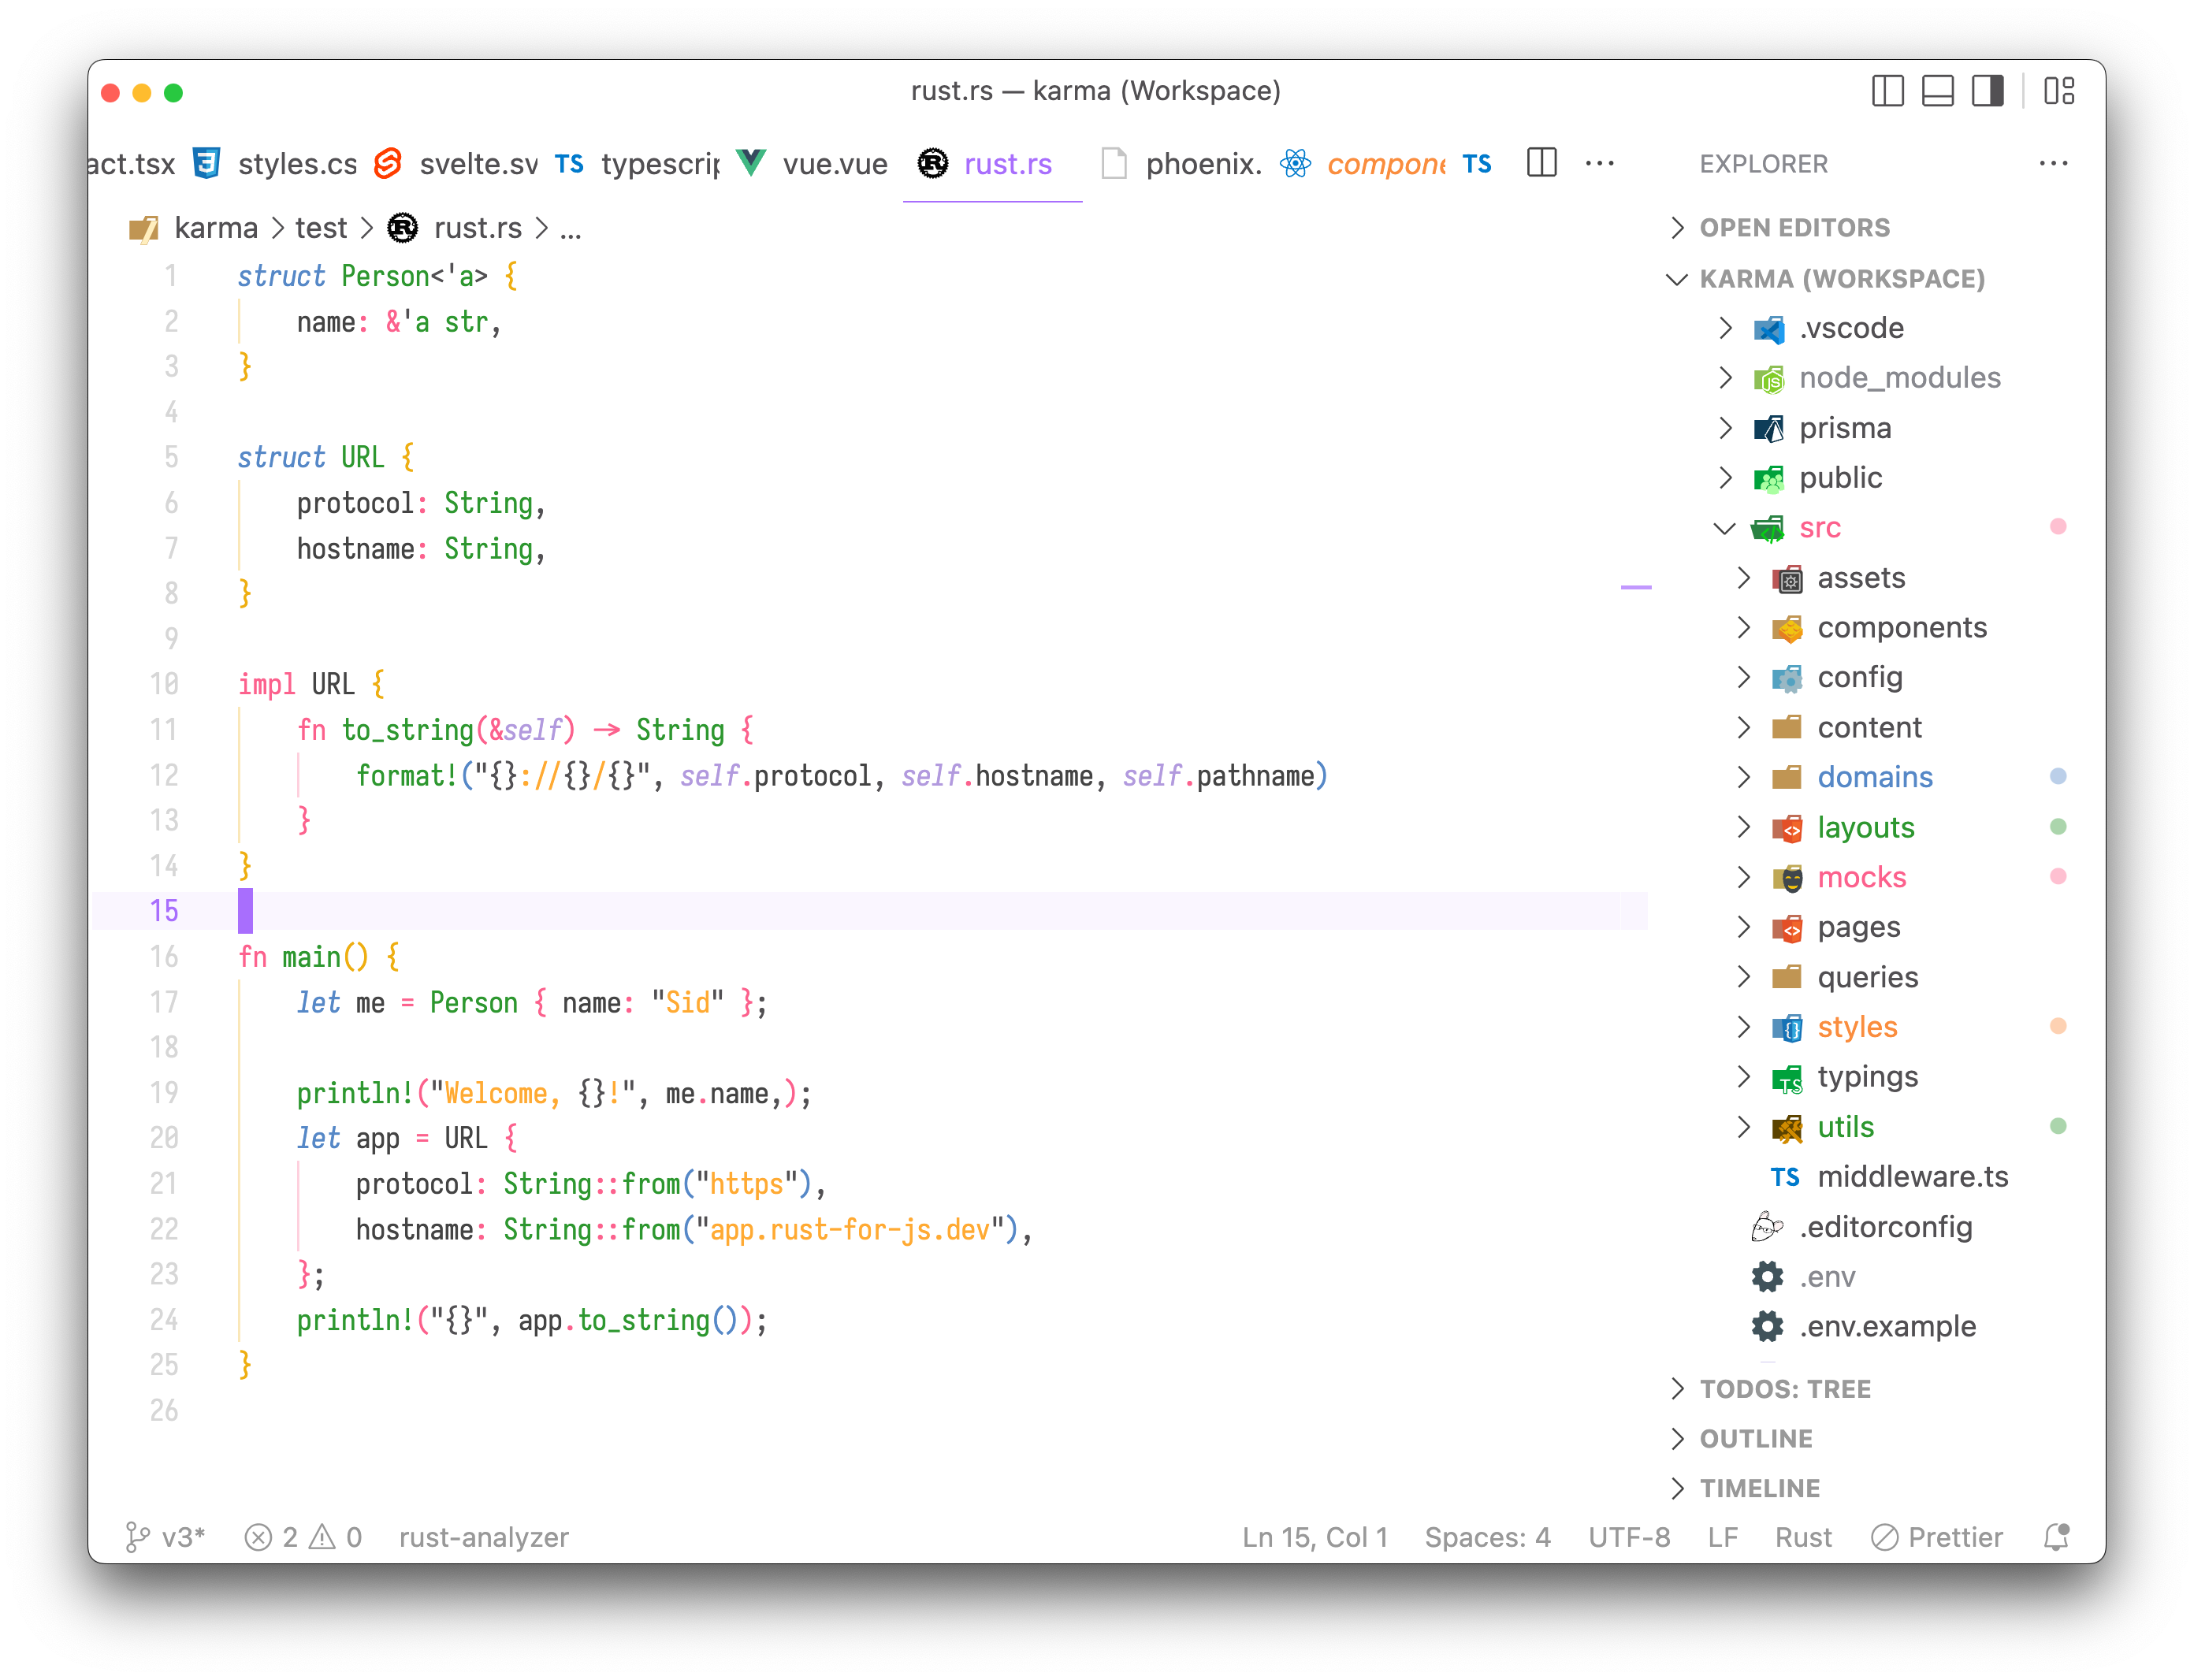Click the notification bell in status bar
This screenshot has height=1680, width=2194.
[2056, 1537]
